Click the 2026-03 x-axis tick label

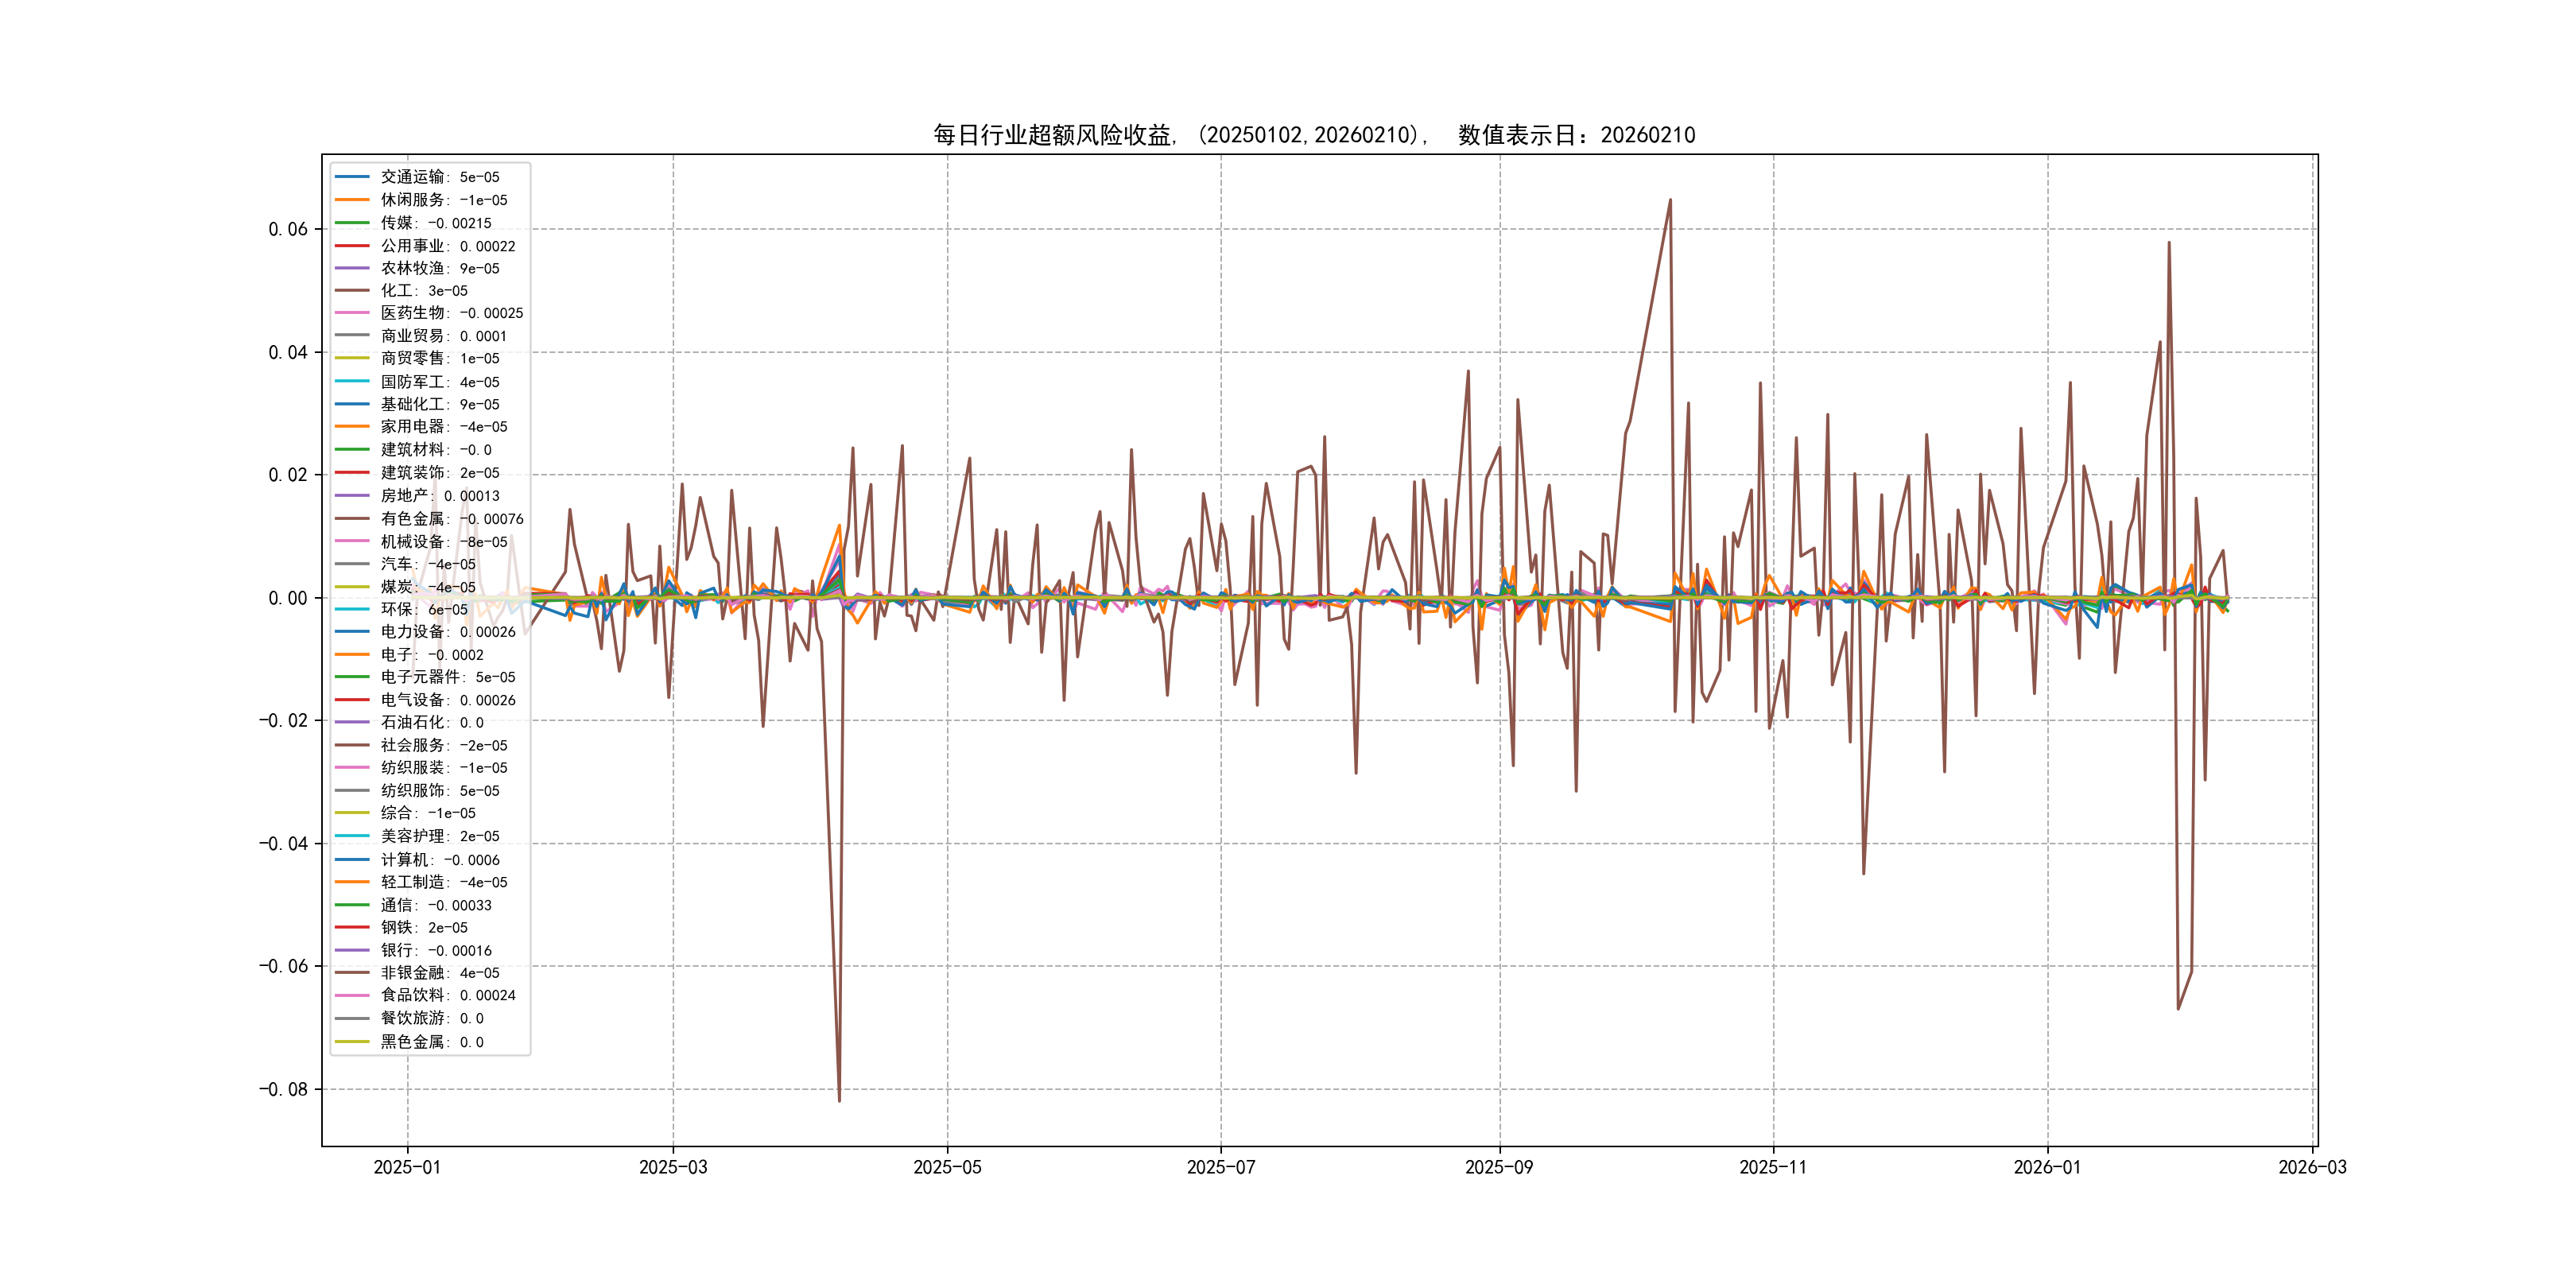coord(2312,1168)
